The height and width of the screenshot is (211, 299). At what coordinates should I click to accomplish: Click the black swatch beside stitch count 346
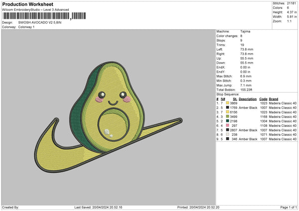228,139
